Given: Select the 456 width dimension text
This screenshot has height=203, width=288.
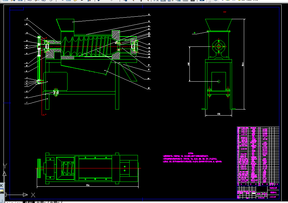Looking at the screenshot, I should pos(219,114).
